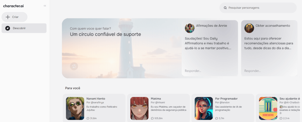This screenshot has width=302, height=122.
Task: Open Nanami Kento character thumbnail
Action: (x=75, y=109)
